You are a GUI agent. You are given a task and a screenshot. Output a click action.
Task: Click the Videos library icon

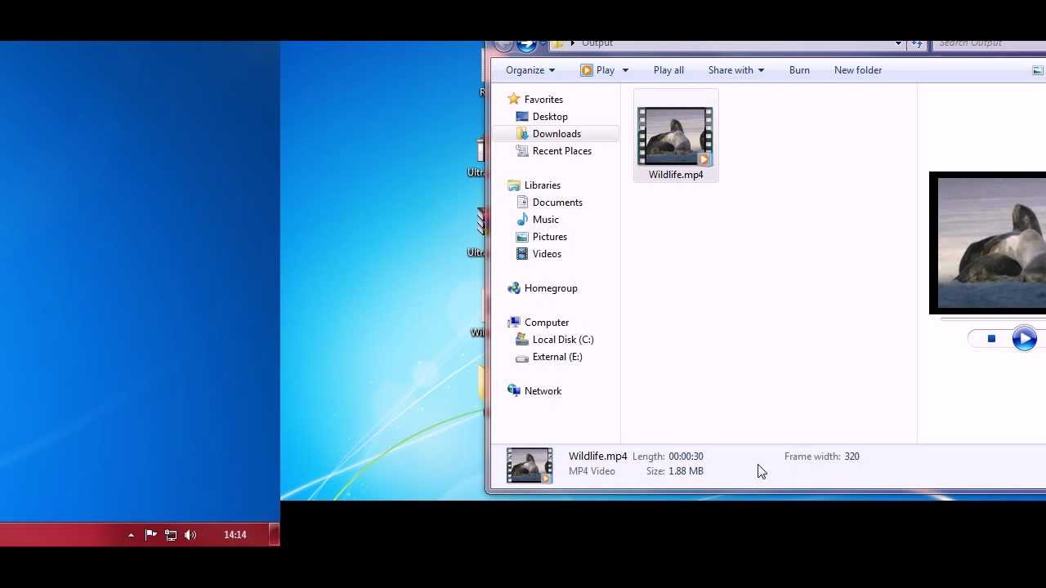point(522,254)
